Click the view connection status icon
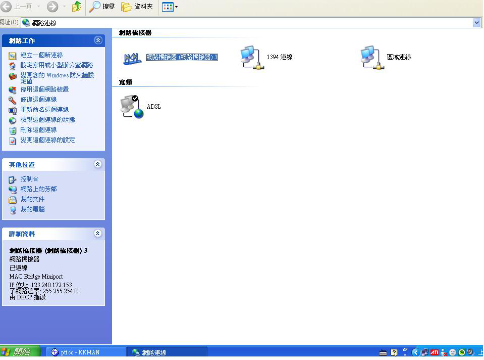This screenshot has height=360, width=484. [x=12, y=121]
